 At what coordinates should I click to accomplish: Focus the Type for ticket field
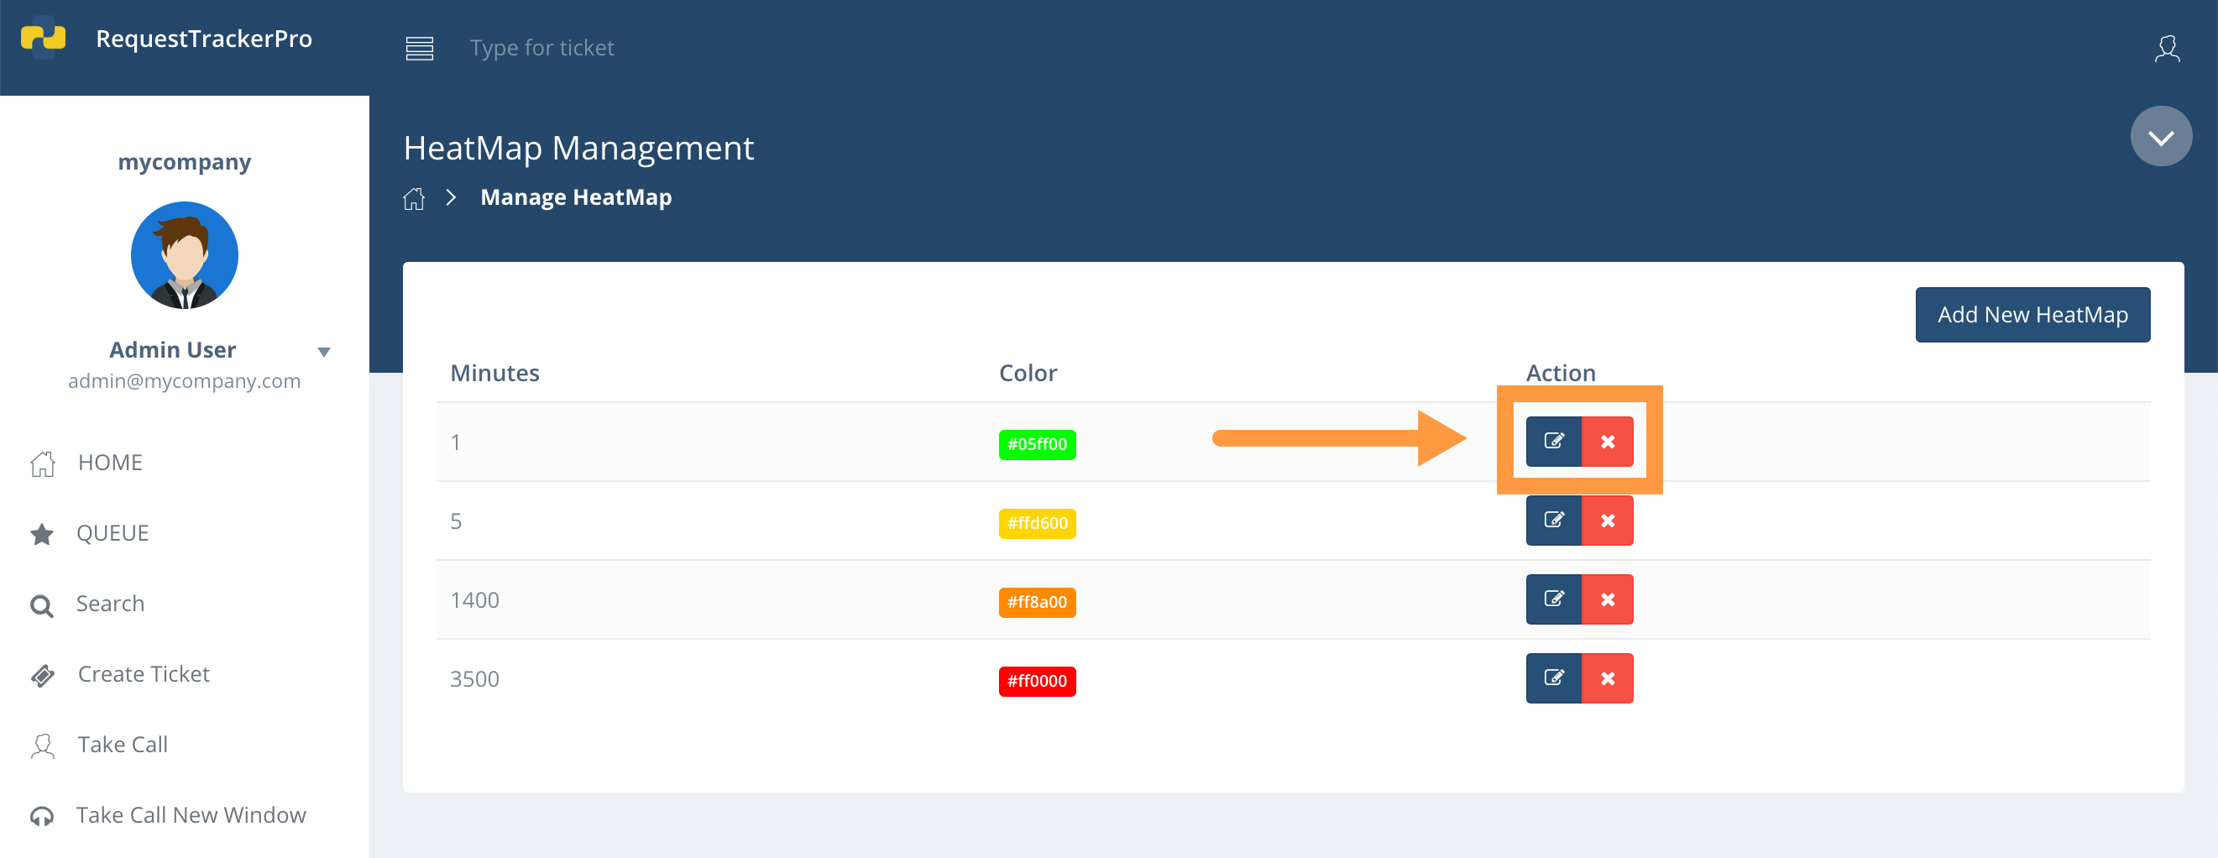click(x=541, y=48)
